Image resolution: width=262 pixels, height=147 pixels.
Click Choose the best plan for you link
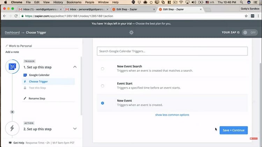click(x=153, y=23)
